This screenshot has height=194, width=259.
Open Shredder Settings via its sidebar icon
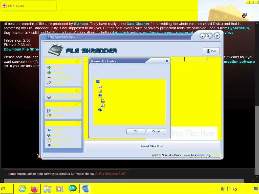point(49,111)
